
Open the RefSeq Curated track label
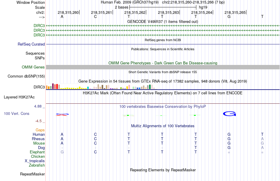pos(31,44)
